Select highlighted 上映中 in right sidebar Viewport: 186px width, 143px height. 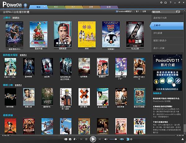point(166,26)
